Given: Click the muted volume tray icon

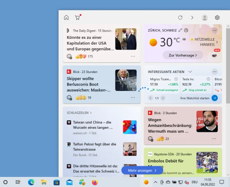Looking at the screenshot, I should pos(187,182).
